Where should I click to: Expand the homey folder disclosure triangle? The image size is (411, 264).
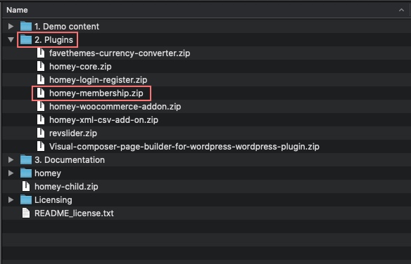pyautogui.click(x=11, y=173)
